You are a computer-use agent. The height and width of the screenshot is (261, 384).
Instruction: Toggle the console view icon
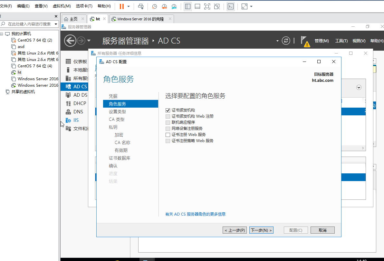point(231,6)
